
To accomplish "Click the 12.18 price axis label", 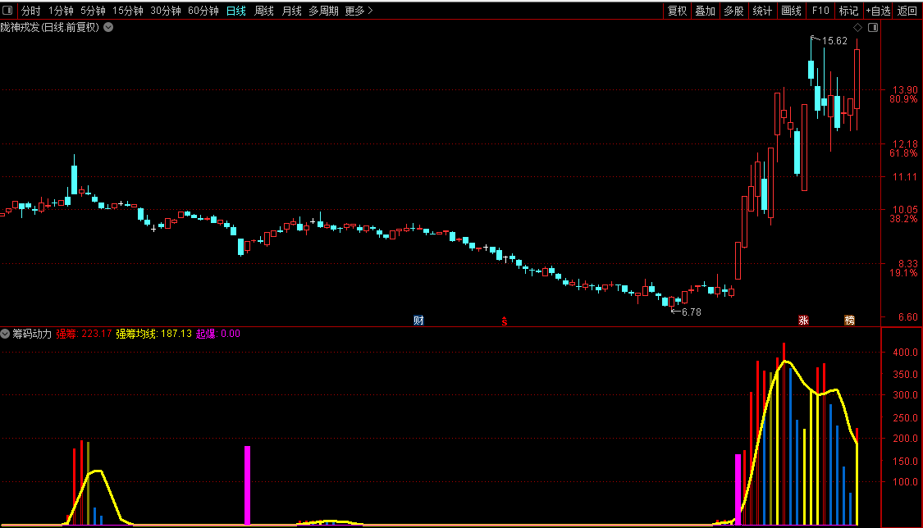I will click(x=905, y=144).
